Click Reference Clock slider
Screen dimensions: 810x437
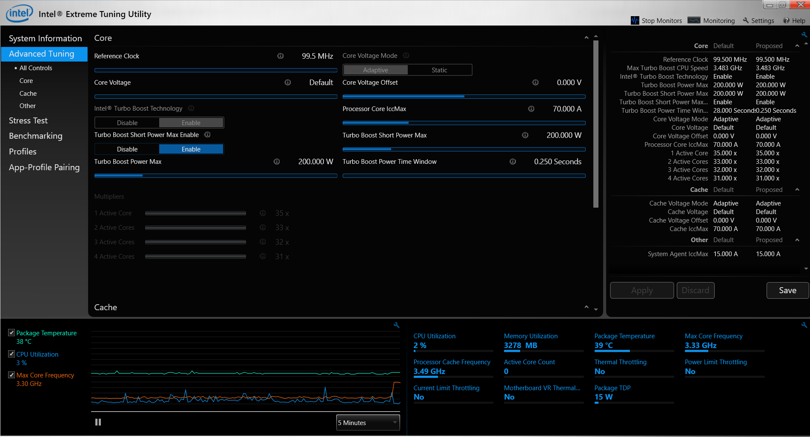[x=216, y=70]
